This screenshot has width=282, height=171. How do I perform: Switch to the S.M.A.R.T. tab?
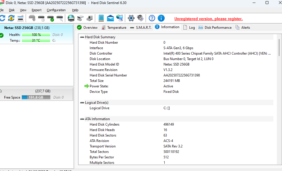tap(141, 28)
